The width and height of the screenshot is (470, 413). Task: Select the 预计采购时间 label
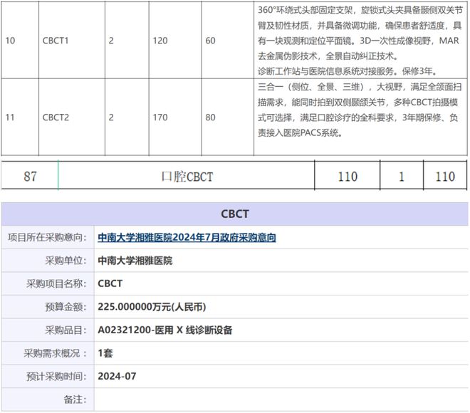click(56, 376)
